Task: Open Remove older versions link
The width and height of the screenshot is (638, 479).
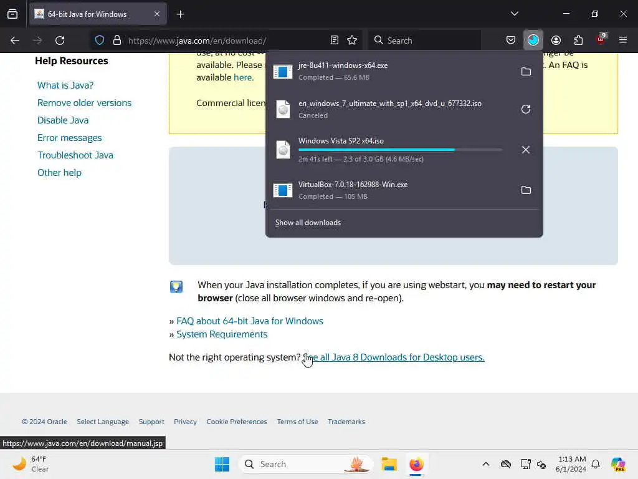Action: [84, 103]
